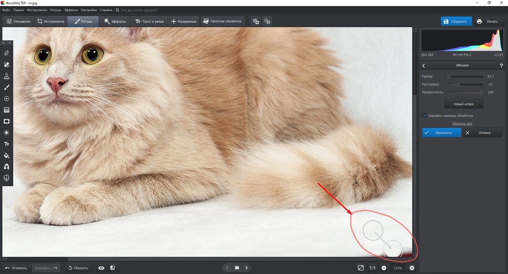Open the vignette tool in left sidebar
The width and height of the screenshot is (508, 274).
point(7,122)
